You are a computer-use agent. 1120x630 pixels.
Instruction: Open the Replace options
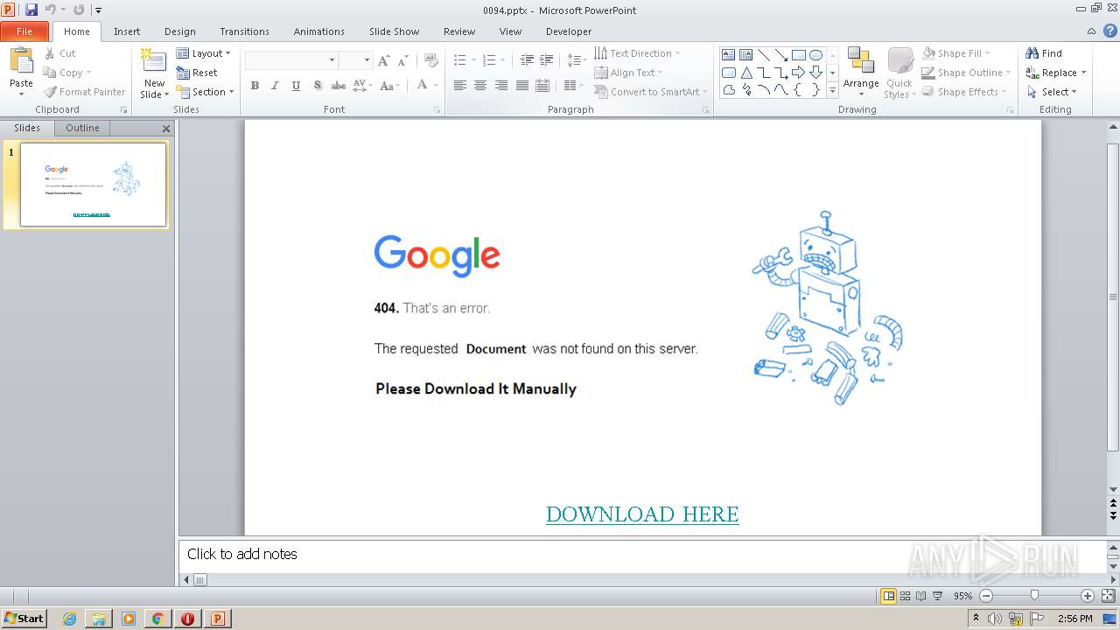[1083, 73]
